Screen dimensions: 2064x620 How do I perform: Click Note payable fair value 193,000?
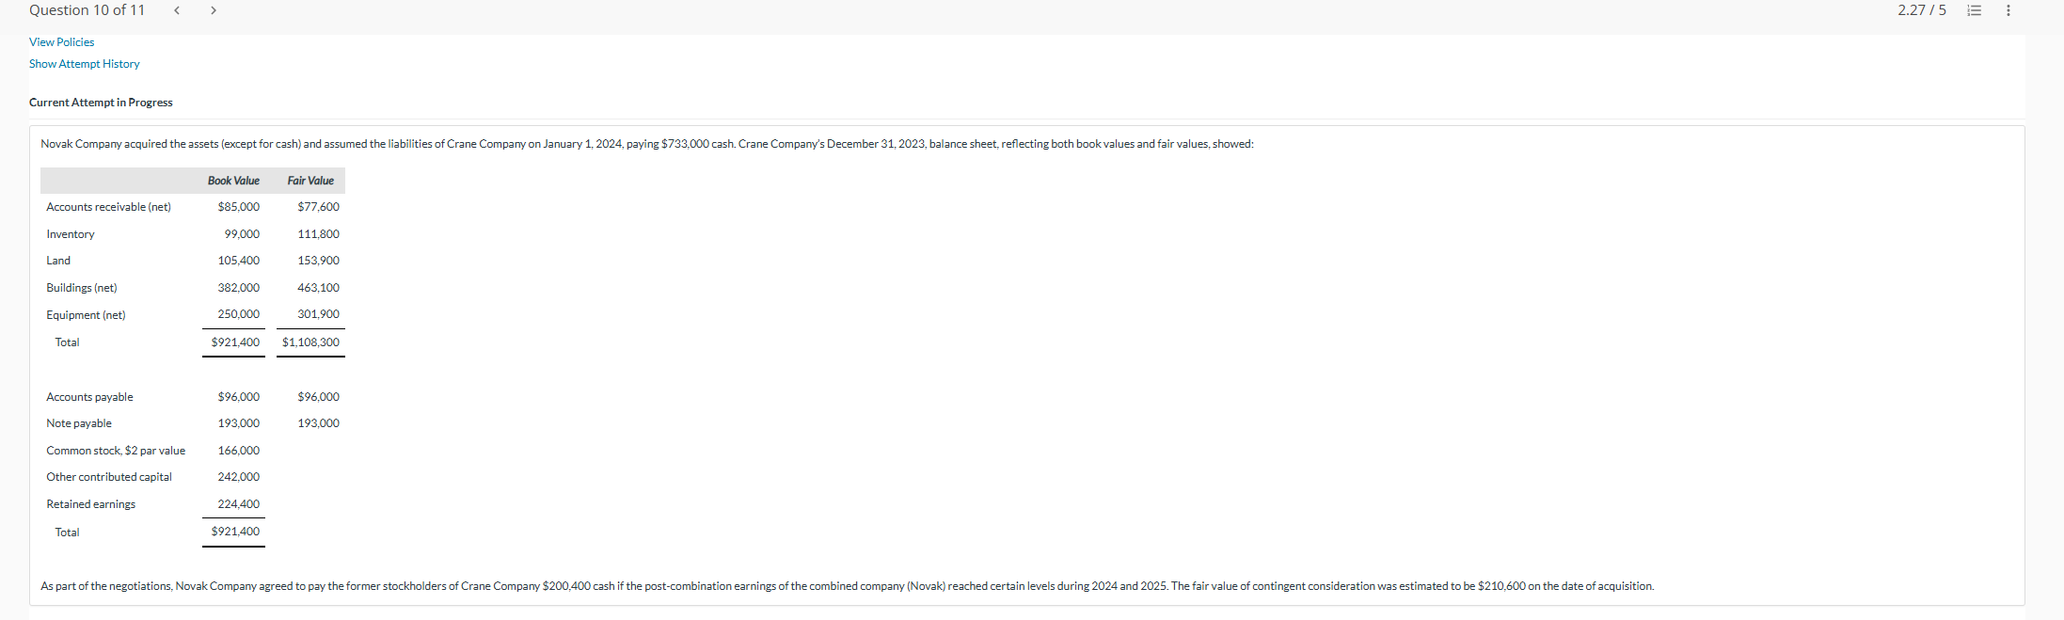click(319, 423)
